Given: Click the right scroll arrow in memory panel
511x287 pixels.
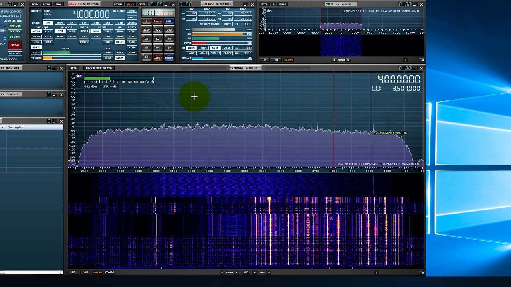Looking at the screenshot, I should [x=61, y=273].
